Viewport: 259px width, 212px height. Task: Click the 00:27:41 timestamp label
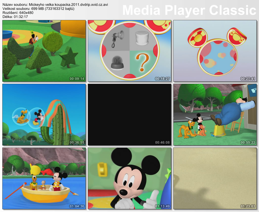[x=248, y=79]
